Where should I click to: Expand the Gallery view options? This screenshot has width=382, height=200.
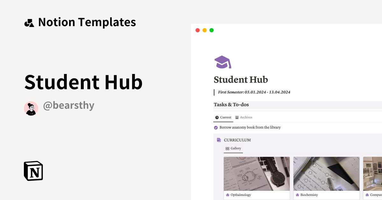(x=233, y=148)
